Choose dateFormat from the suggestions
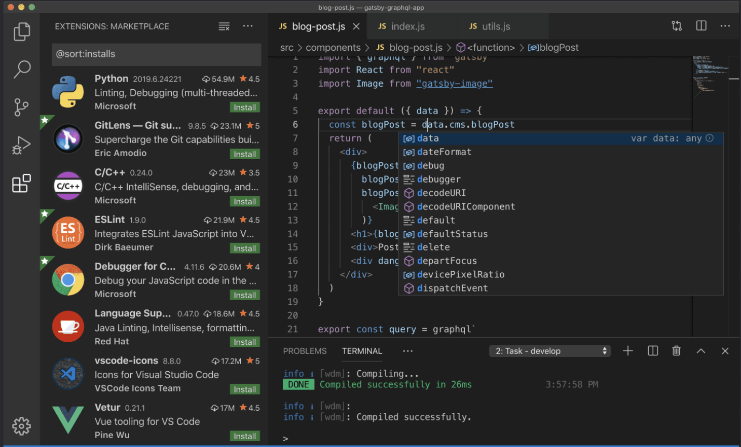The width and height of the screenshot is (741, 447). tap(560, 152)
